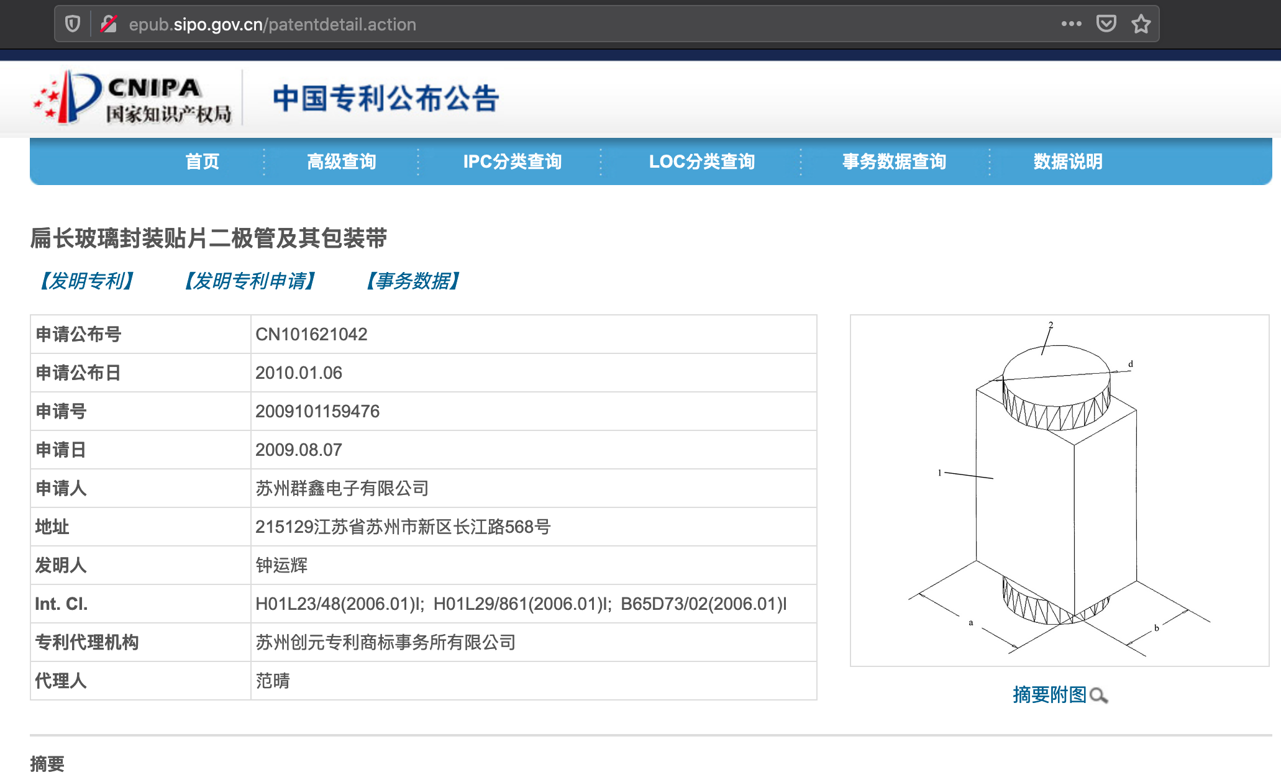
Task: Go to IPC分类查询
Action: point(512,161)
